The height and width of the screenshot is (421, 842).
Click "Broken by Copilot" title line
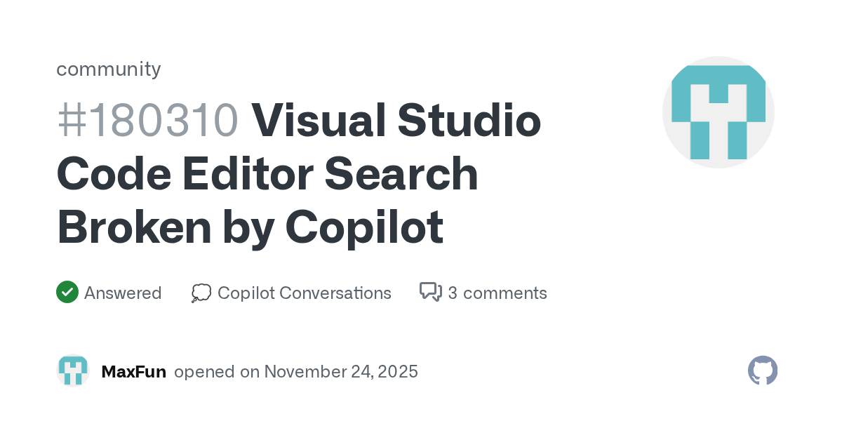[x=250, y=226]
